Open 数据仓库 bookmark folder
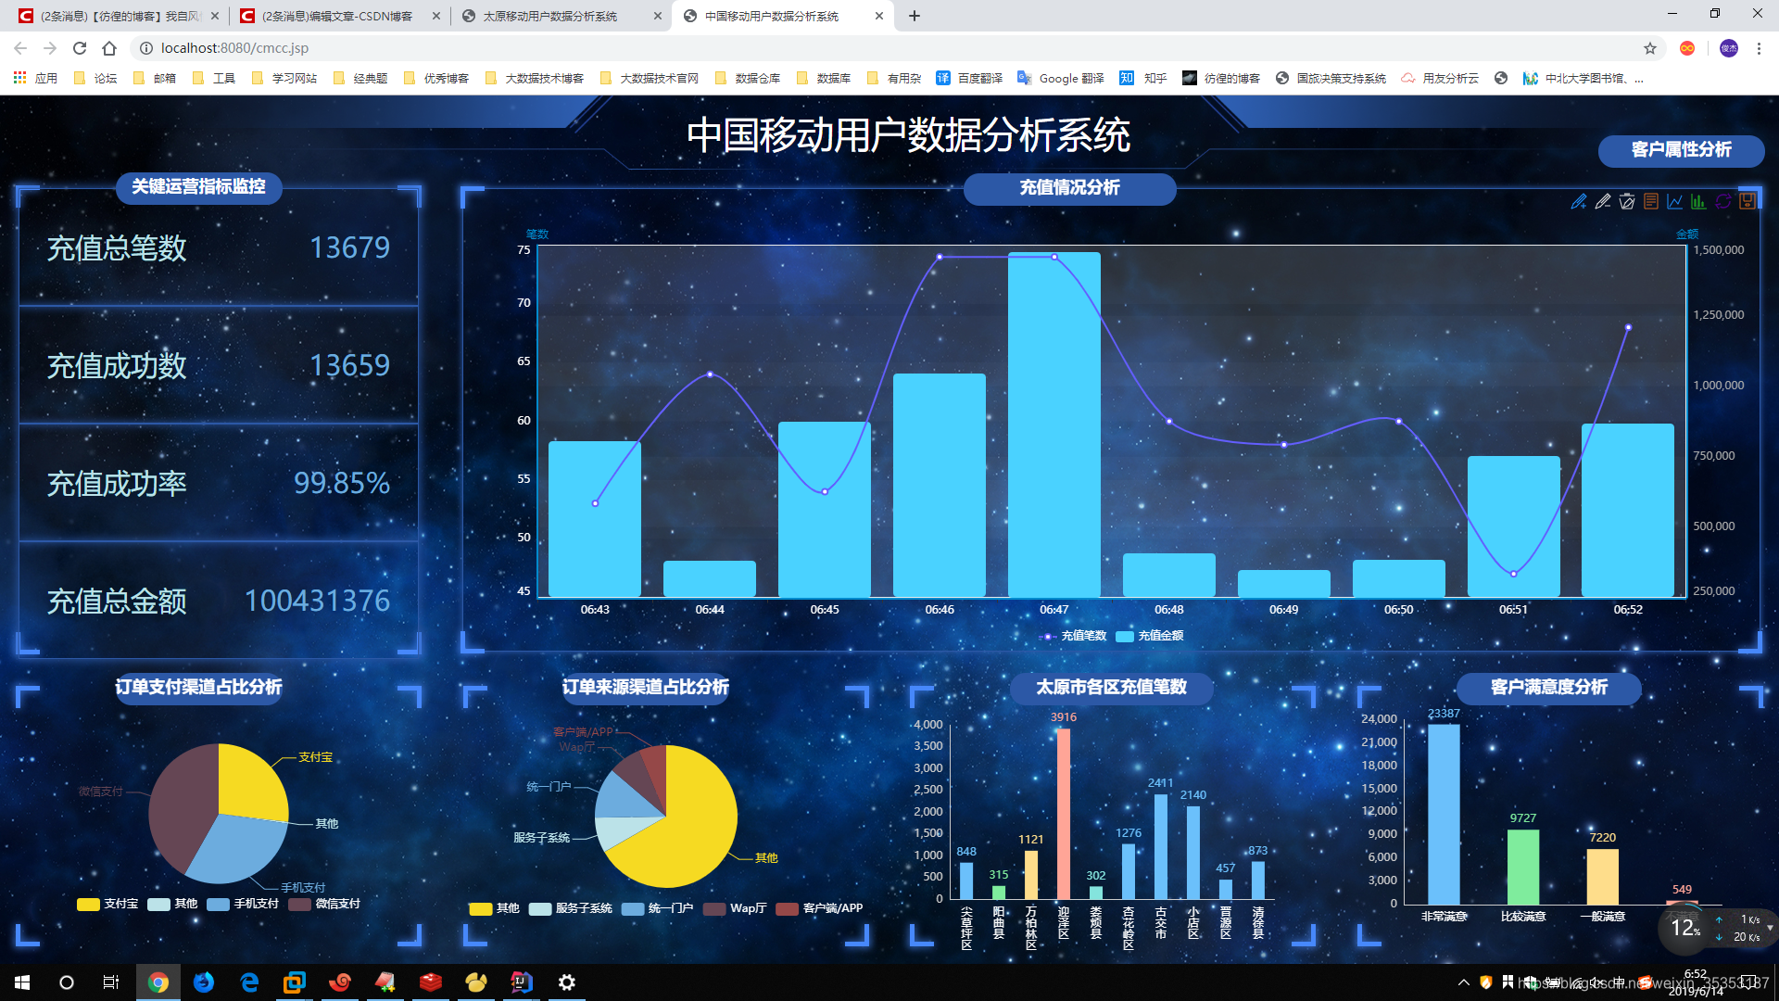 pyautogui.click(x=747, y=79)
